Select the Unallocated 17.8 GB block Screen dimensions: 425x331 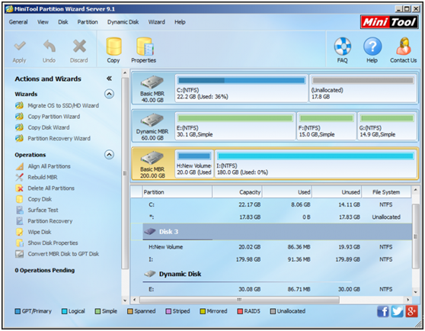point(363,88)
